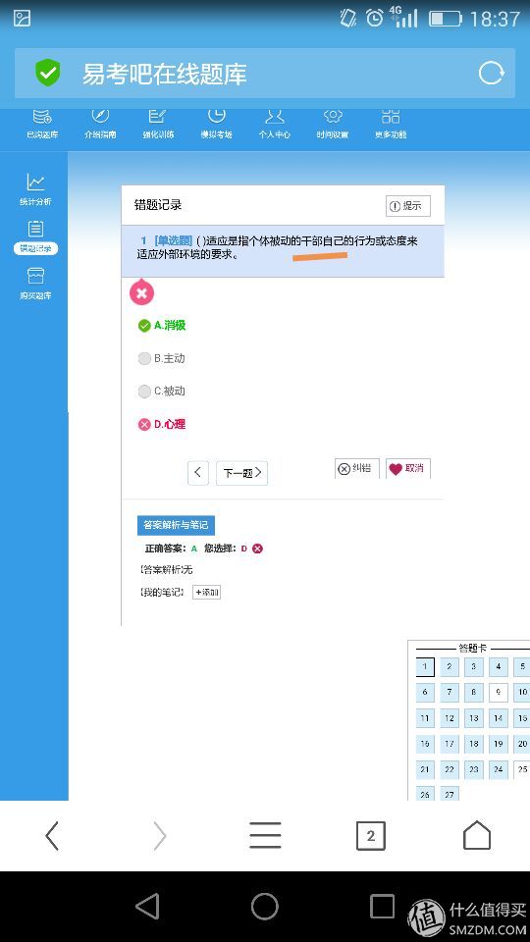
Task: Add a note with 添加 button
Action: [x=206, y=593]
